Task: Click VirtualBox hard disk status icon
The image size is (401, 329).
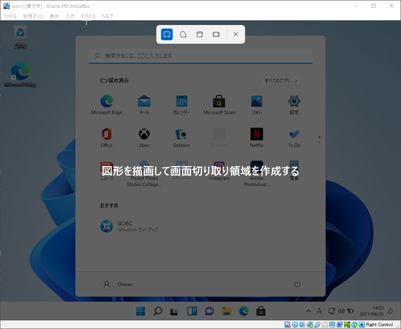Action: [287, 325]
